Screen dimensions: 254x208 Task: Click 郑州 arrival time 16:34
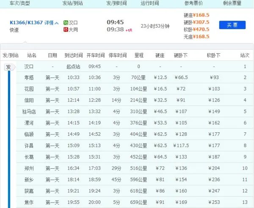[x=73, y=168]
